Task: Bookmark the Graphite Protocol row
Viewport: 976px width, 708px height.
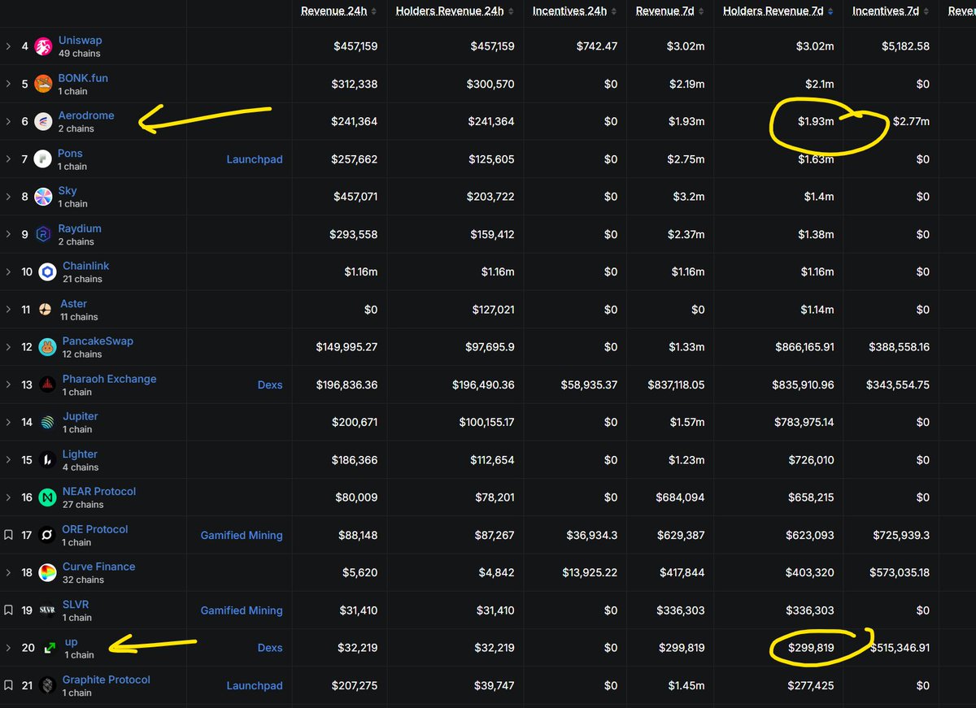Action: tap(8, 685)
